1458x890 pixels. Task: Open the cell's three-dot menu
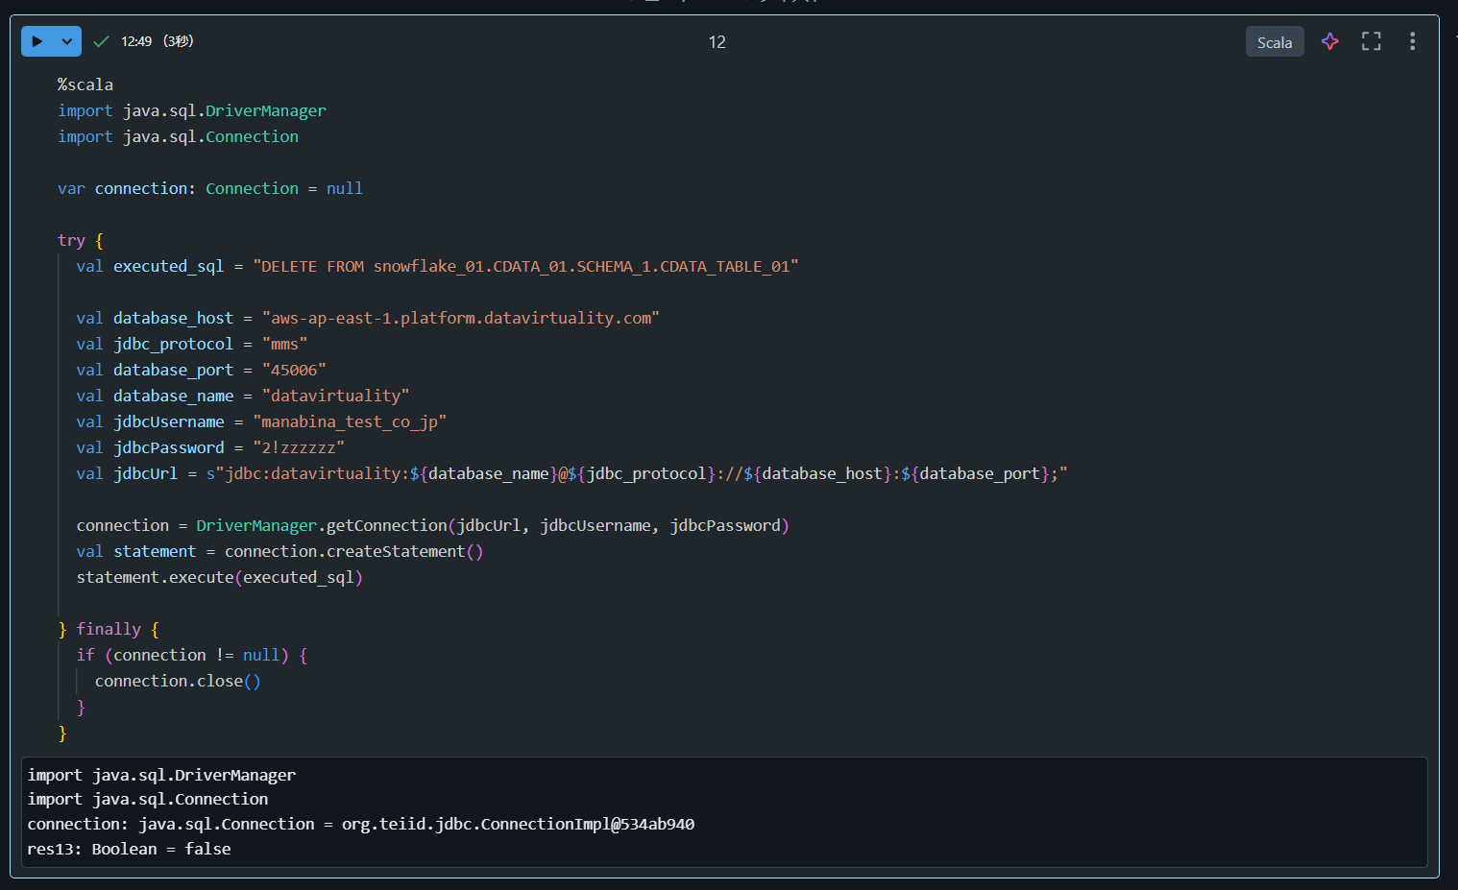coord(1412,41)
